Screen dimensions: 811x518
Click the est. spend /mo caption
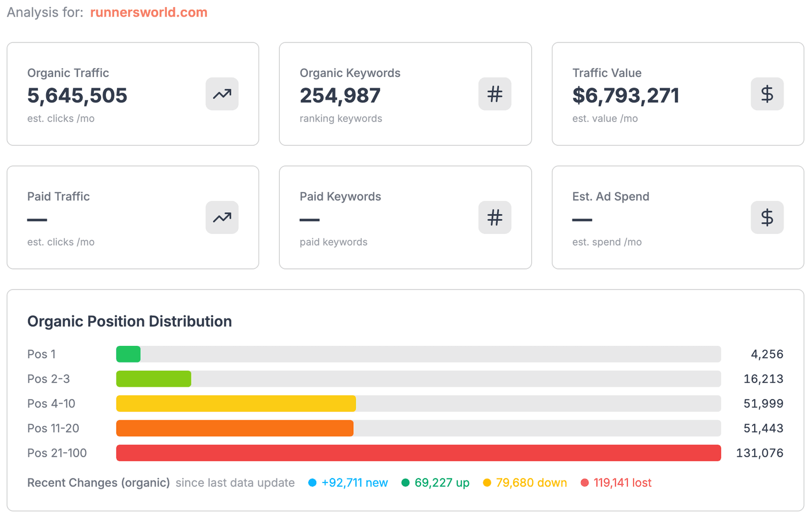click(607, 242)
